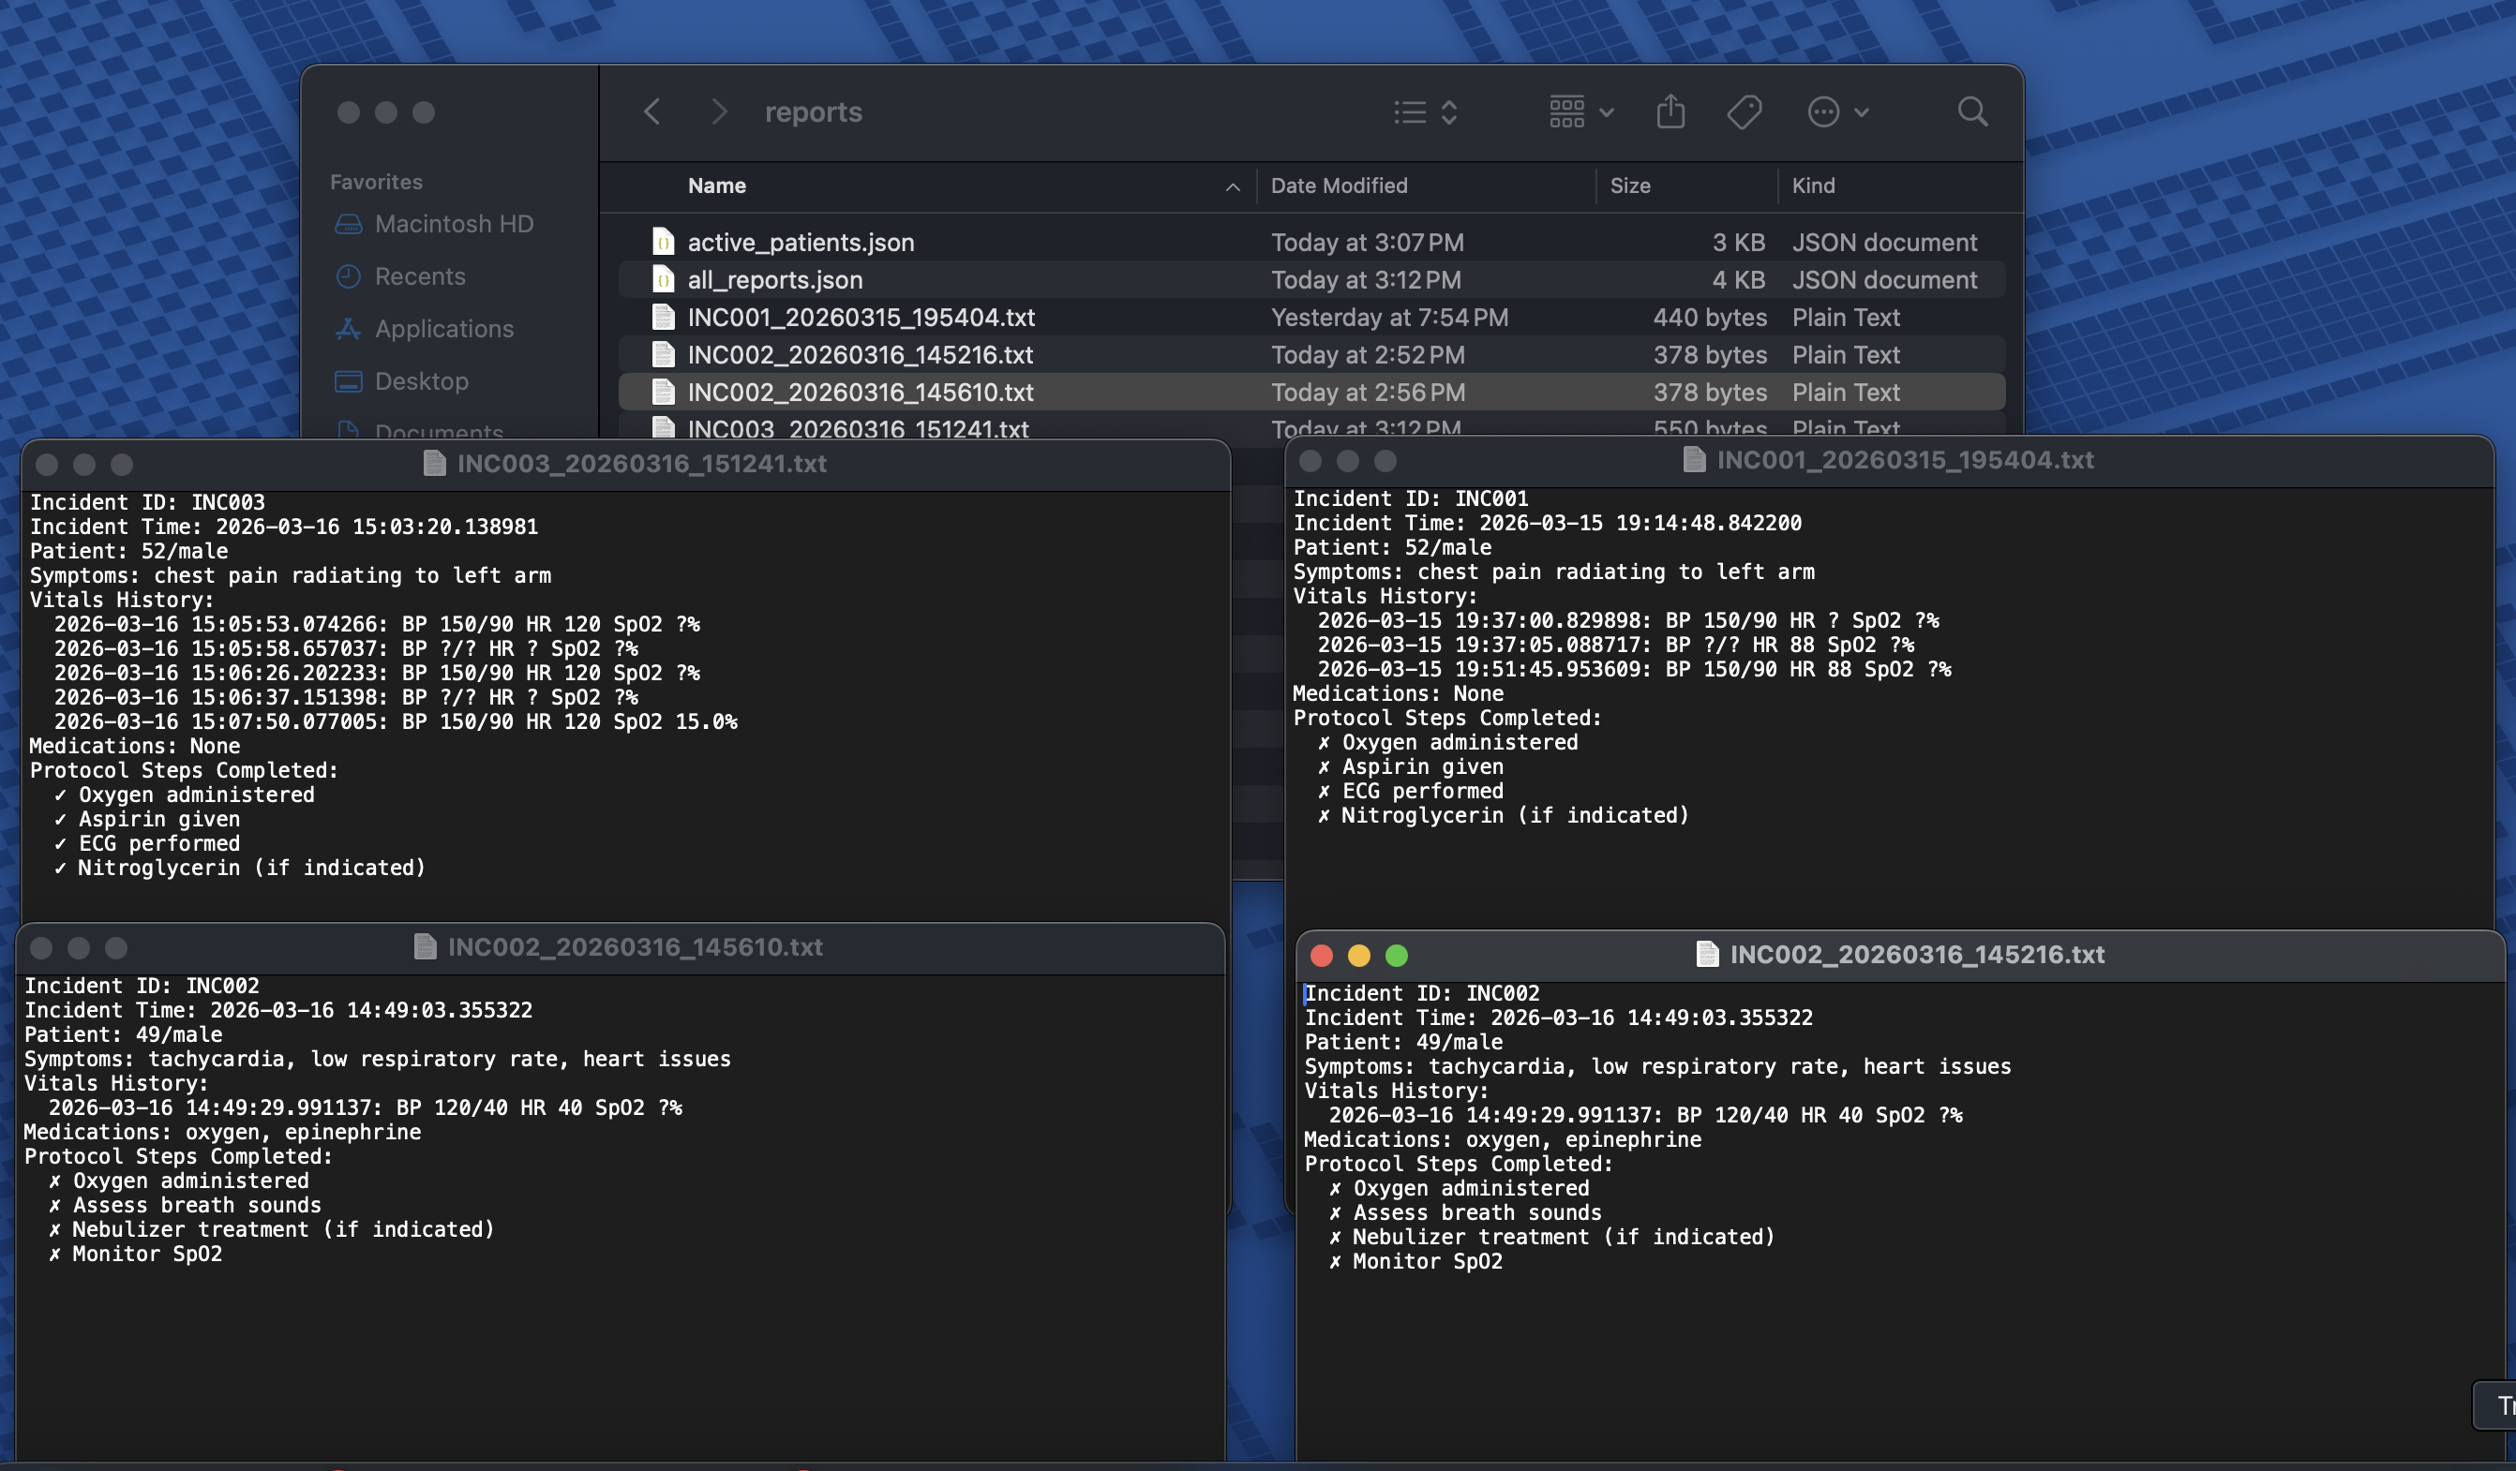
Task: Select all_reports.json in file list
Action: pyautogui.click(x=775, y=280)
